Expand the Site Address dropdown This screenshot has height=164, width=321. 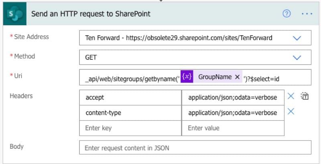[x=297, y=38]
